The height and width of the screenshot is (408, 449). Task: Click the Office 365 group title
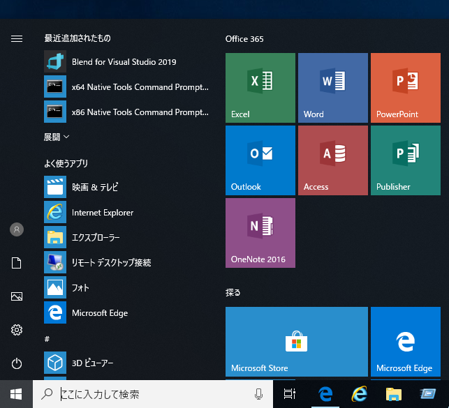tap(244, 39)
